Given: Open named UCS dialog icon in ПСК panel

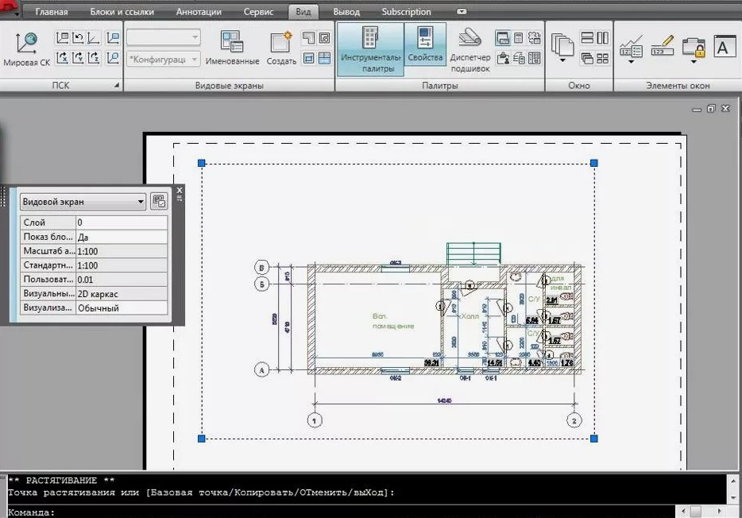Looking at the screenshot, I should pos(63,38).
